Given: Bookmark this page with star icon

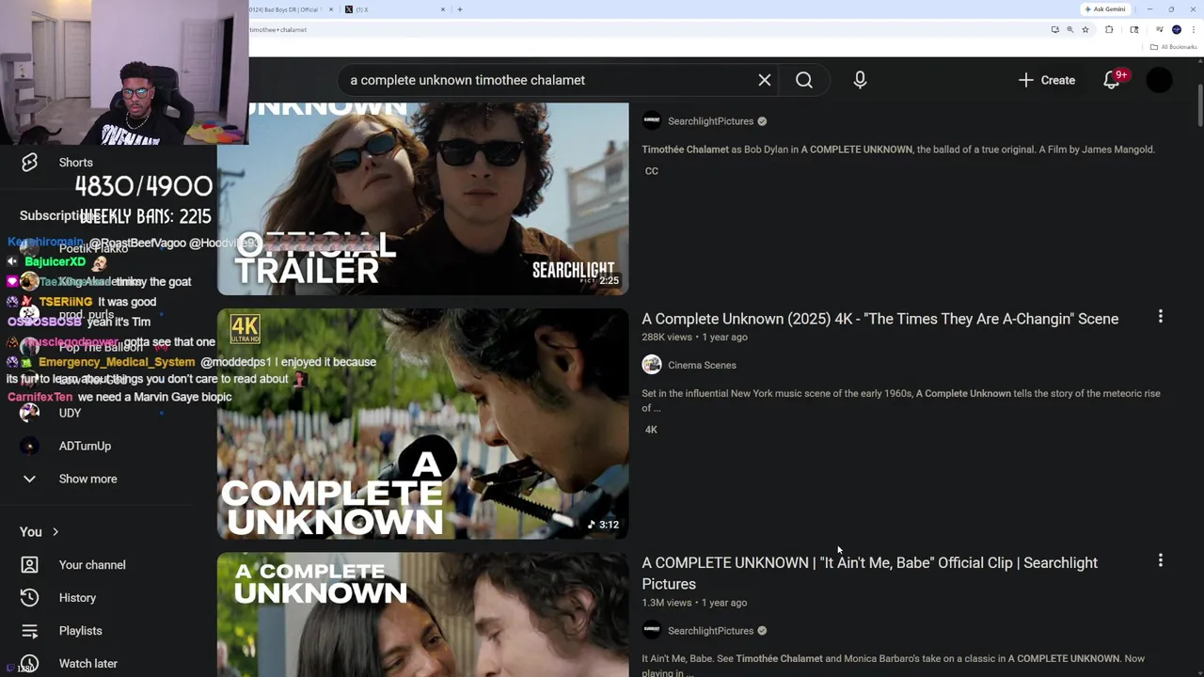Looking at the screenshot, I should tap(1085, 30).
